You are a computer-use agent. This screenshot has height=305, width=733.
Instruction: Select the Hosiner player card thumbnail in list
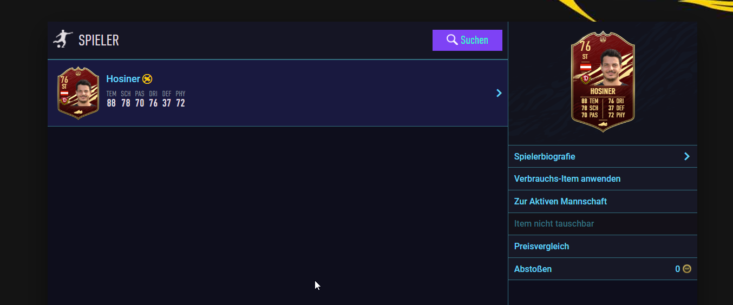(x=78, y=93)
